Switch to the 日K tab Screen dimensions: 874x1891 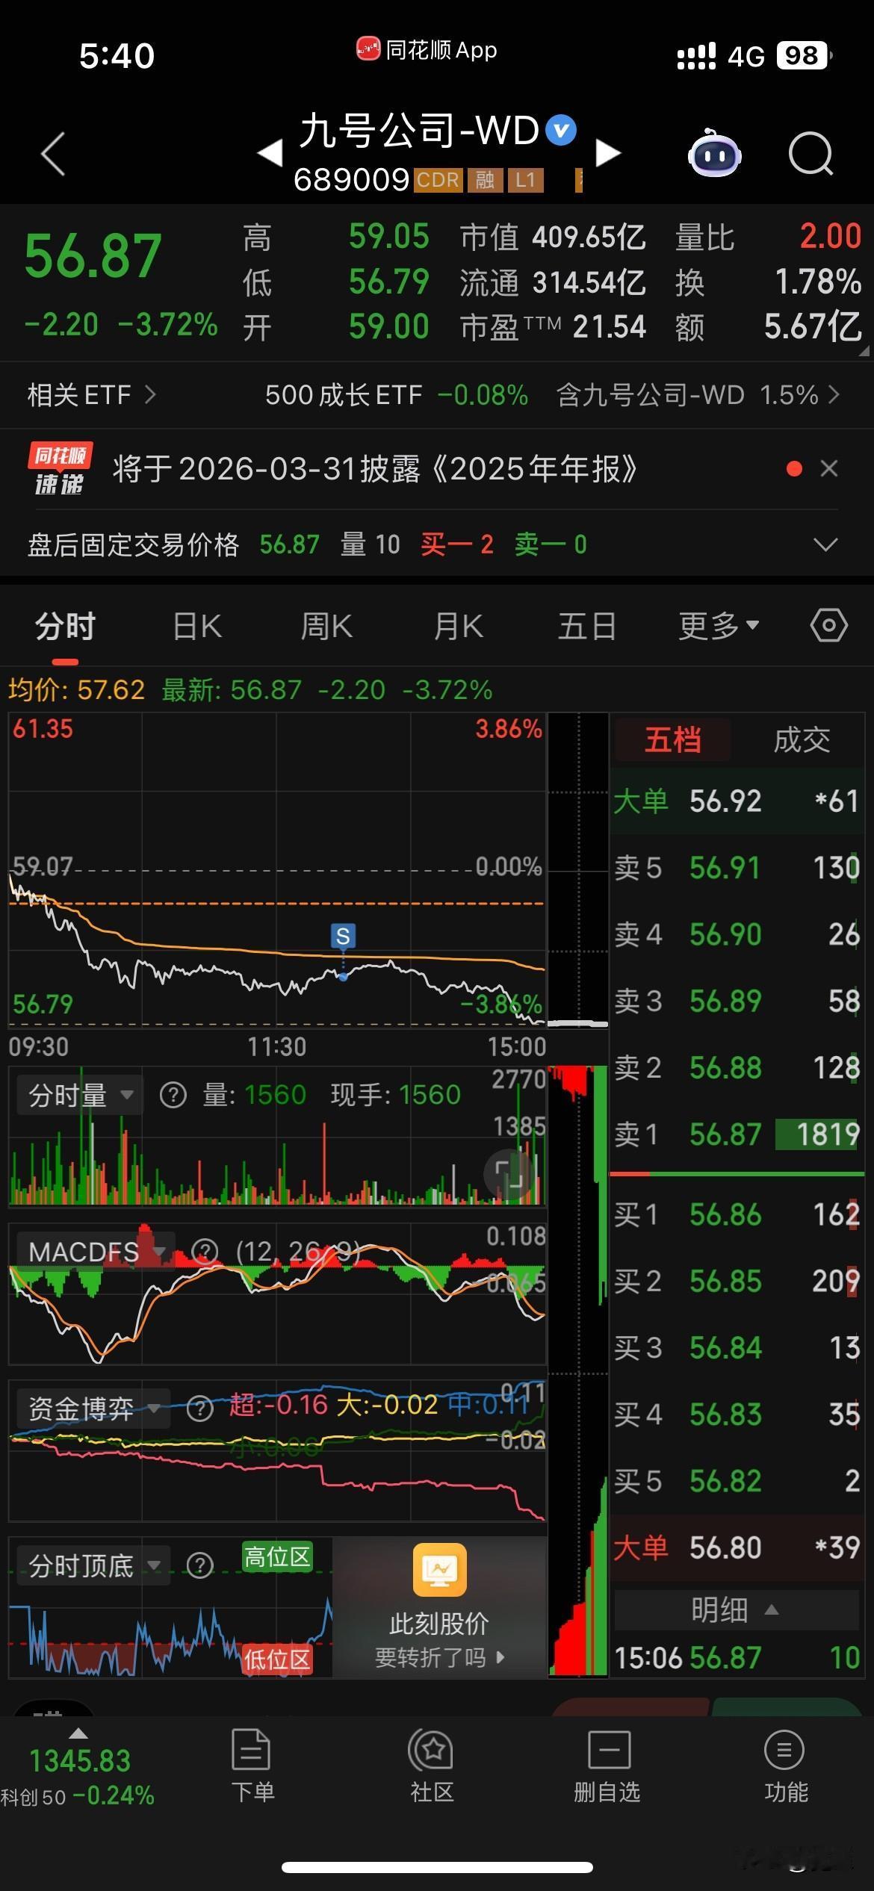(x=197, y=625)
